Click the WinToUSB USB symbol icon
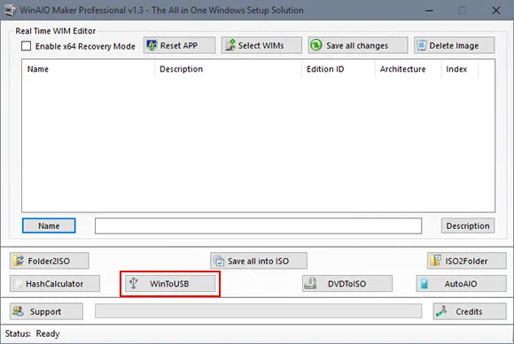 coord(134,283)
